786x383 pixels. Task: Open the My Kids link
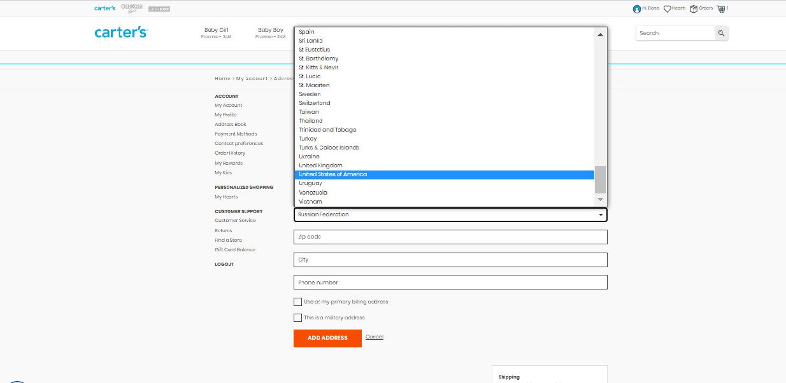(223, 173)
